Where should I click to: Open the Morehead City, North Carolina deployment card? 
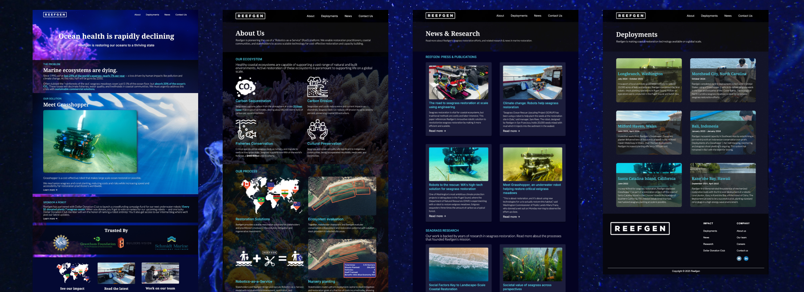coord(723,80)
